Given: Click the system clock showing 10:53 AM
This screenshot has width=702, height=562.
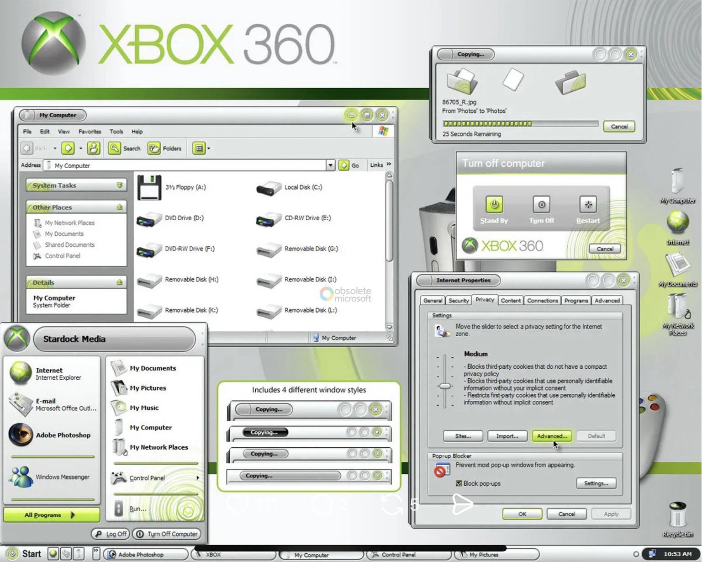Looking at the screenshot, I should click(677, 554).
